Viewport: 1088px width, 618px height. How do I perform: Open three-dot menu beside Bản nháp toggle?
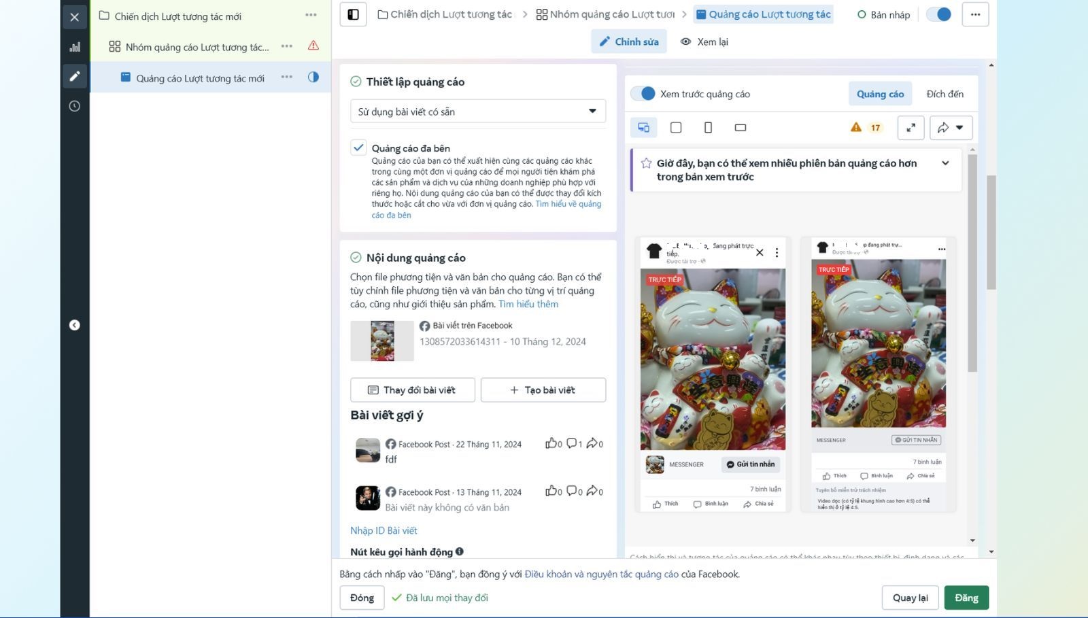coord(975,14)
